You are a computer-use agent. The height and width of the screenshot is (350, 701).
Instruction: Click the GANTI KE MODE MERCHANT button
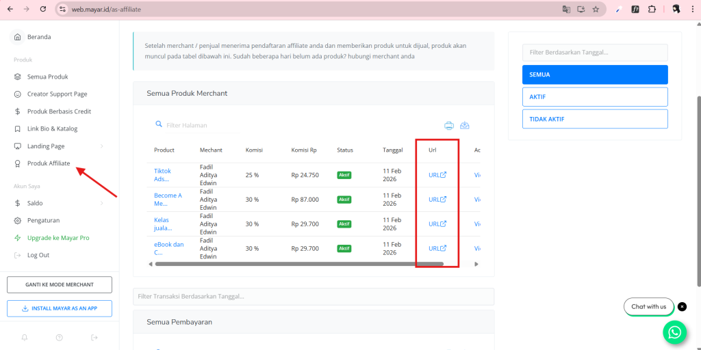click(x=59, y=284)
